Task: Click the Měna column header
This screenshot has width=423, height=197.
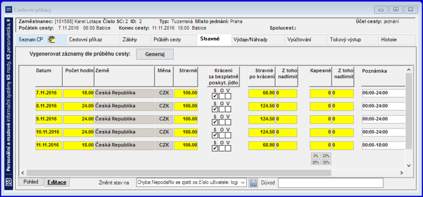Action: (164, 77)
